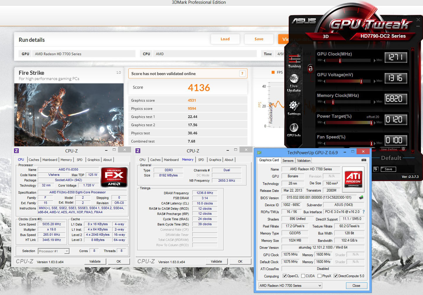Screen dimensions: 423x295
Task: Click the Fan Speed slider handle
Action: (371, 143)
